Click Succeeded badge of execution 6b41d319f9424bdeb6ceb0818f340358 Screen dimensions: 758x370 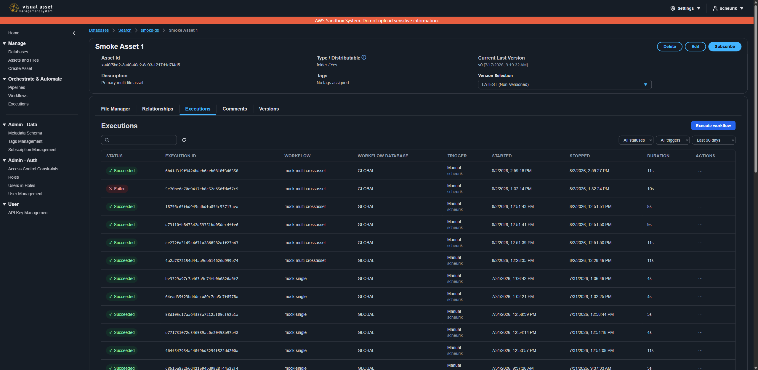point(122,171)
